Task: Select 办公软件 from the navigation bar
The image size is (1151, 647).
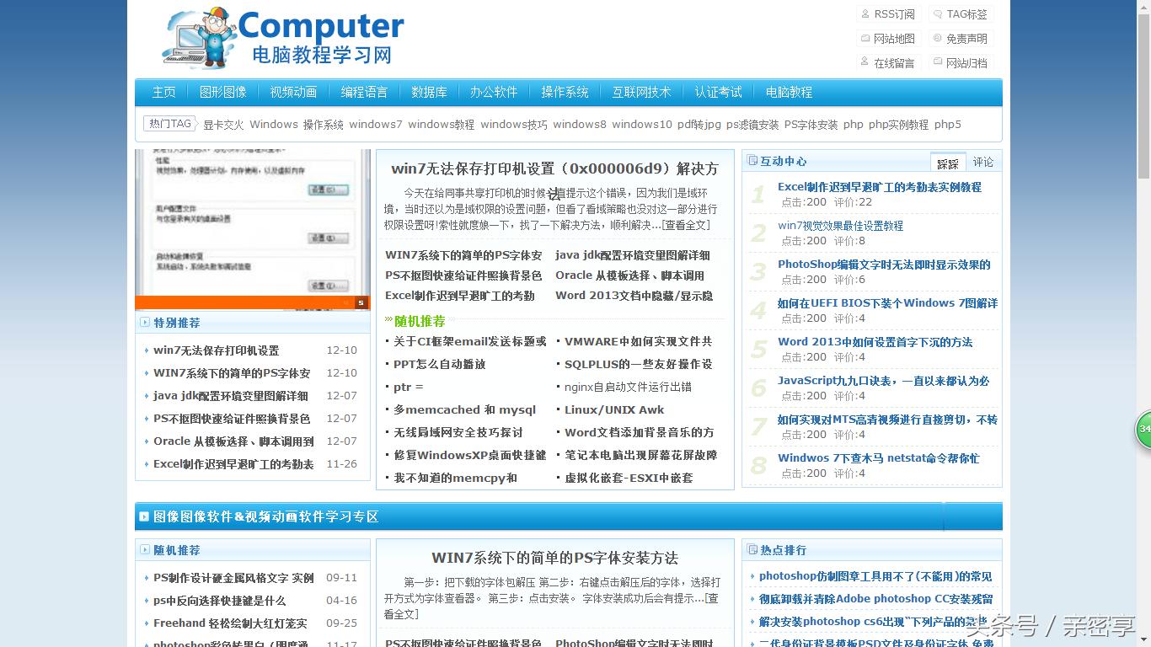Action: [494, 92]
